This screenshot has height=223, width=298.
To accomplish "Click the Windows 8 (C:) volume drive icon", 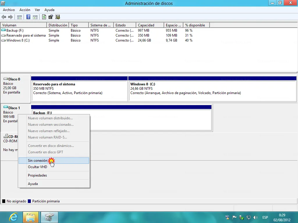I will coord(3,40).
